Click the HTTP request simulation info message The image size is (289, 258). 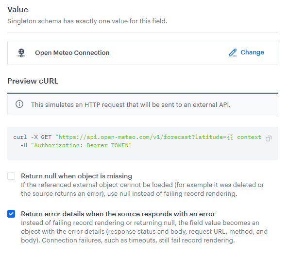tap(131, 105)
